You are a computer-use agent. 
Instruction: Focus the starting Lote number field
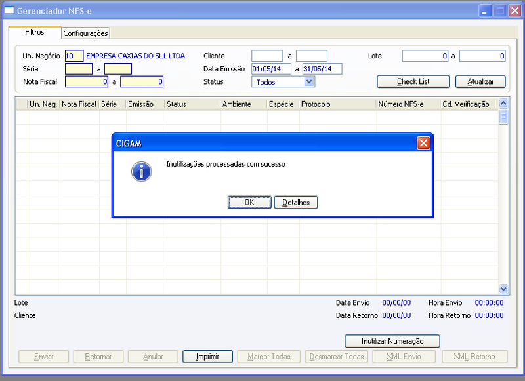click(x=425, y=56)
